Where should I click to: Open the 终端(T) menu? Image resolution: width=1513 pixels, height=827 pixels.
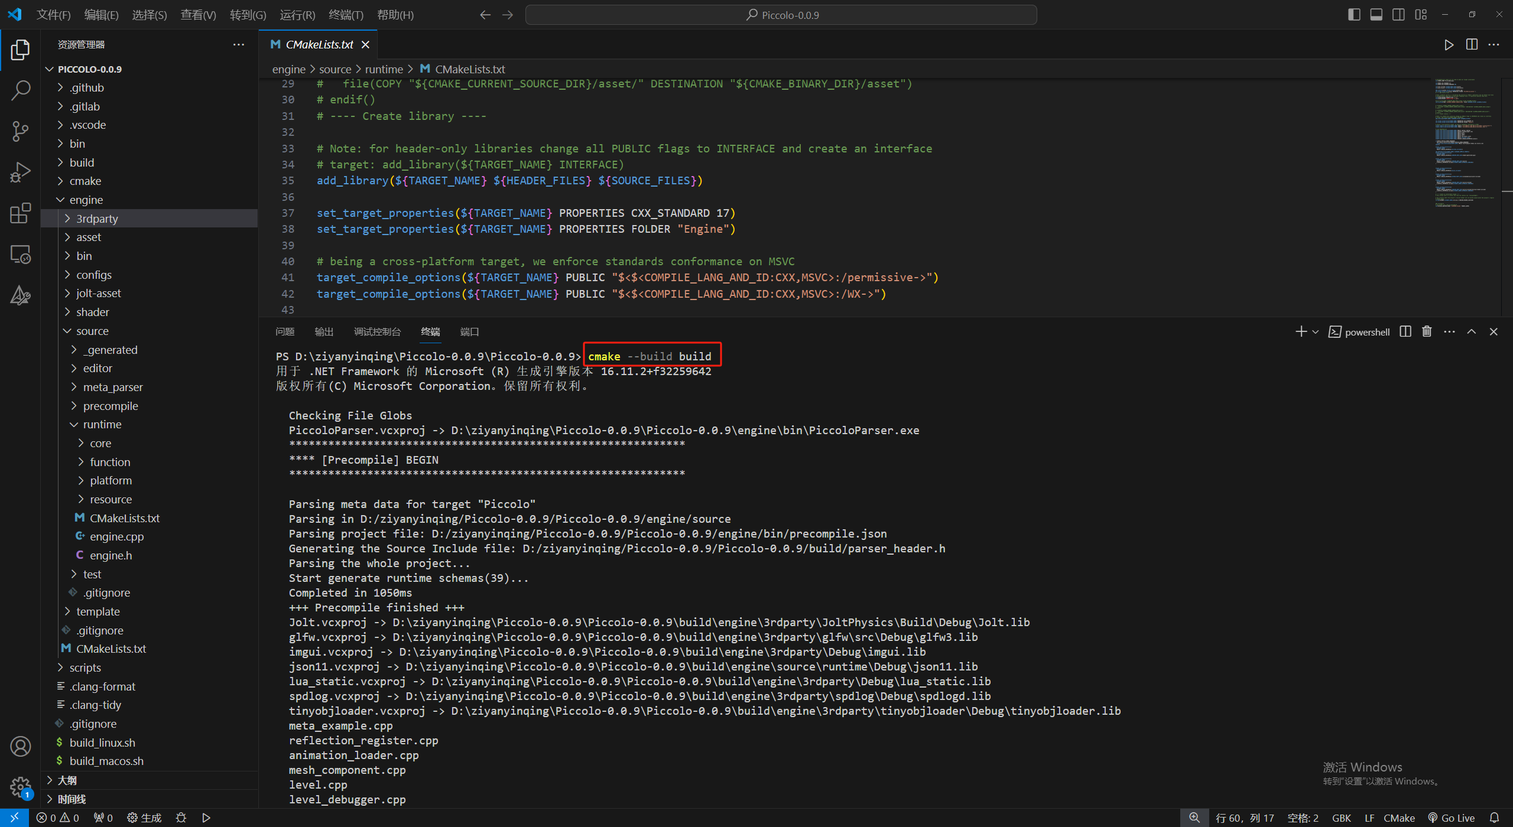346,15
